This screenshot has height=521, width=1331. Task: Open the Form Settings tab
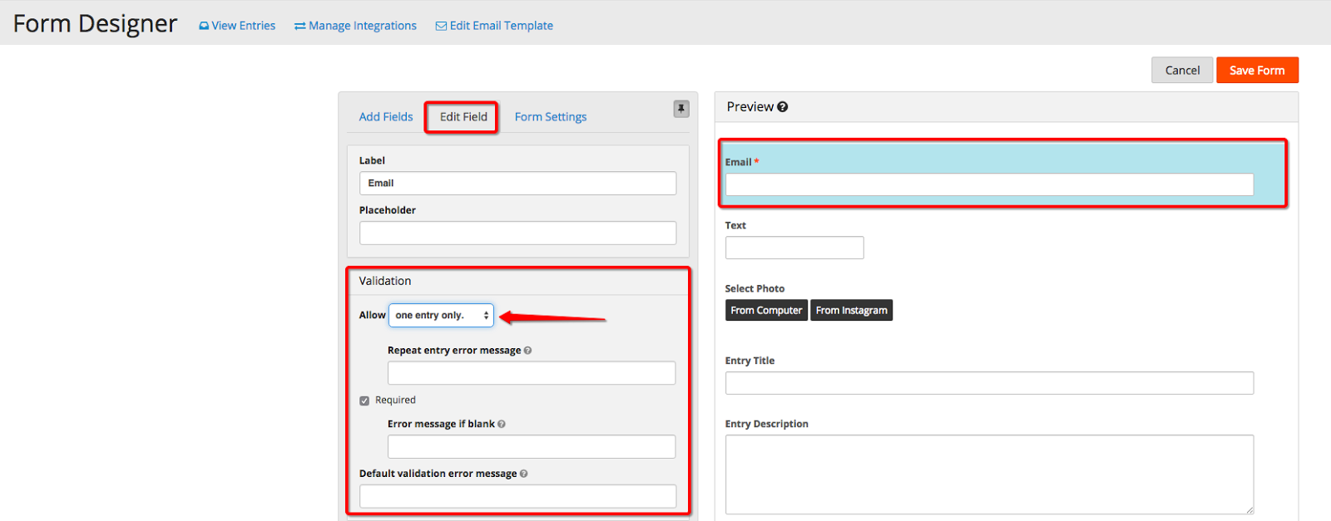(x=550, y=117)
